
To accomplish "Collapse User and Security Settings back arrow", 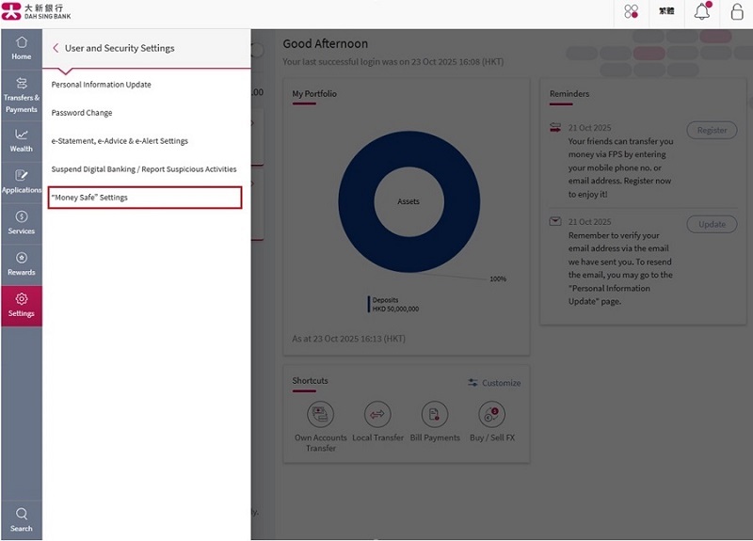I will pos(56,48).
